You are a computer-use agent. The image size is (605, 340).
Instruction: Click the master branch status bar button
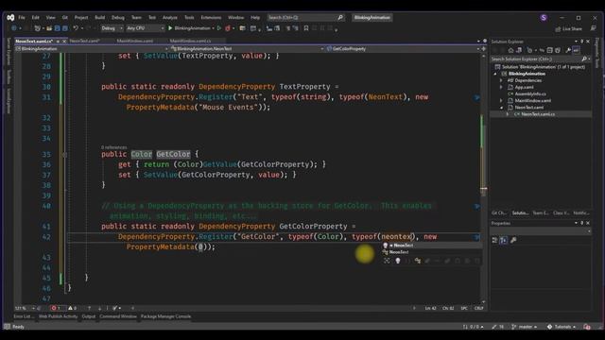[x=524, y=327]
